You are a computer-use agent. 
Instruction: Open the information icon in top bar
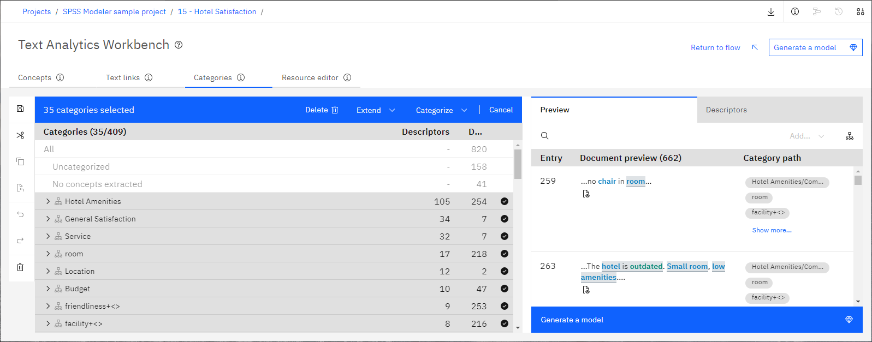tap(795, 11)
